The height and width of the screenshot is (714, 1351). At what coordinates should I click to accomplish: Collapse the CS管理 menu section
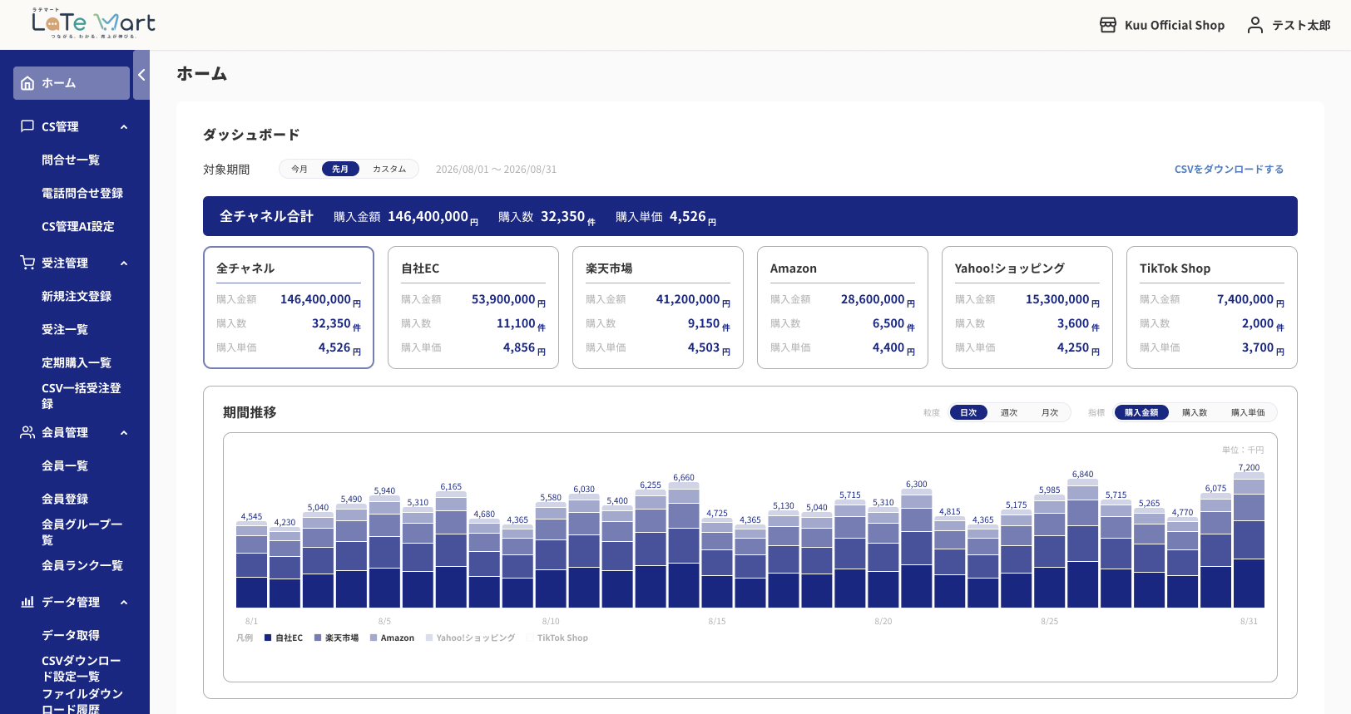tap(124, 127)
